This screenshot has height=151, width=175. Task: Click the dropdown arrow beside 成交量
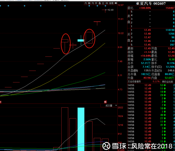116,105
